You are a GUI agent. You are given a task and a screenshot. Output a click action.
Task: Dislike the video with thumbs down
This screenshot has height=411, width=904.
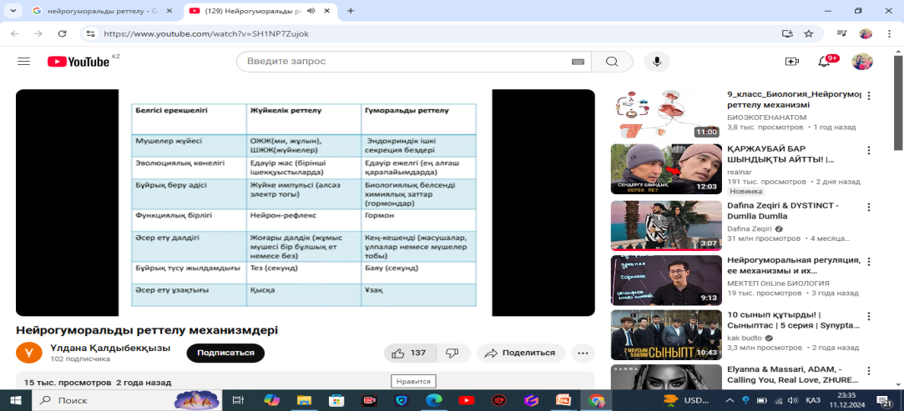[x=453, y=353]
